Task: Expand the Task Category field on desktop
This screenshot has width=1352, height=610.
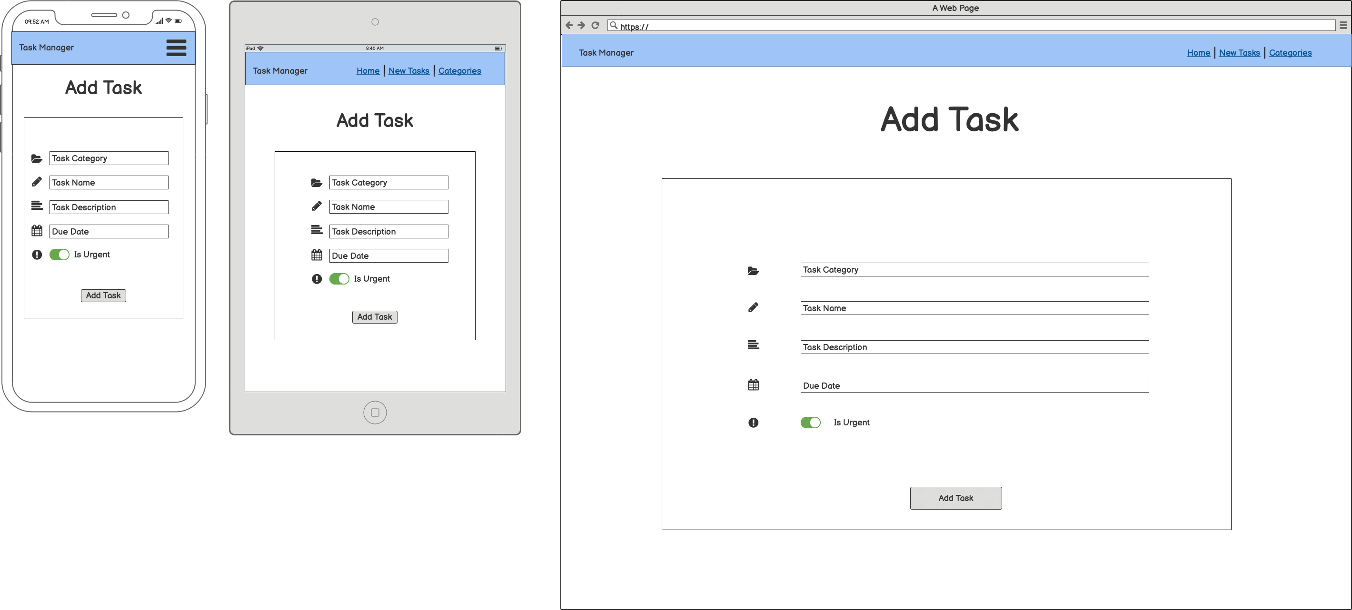Action: [973, 270]
